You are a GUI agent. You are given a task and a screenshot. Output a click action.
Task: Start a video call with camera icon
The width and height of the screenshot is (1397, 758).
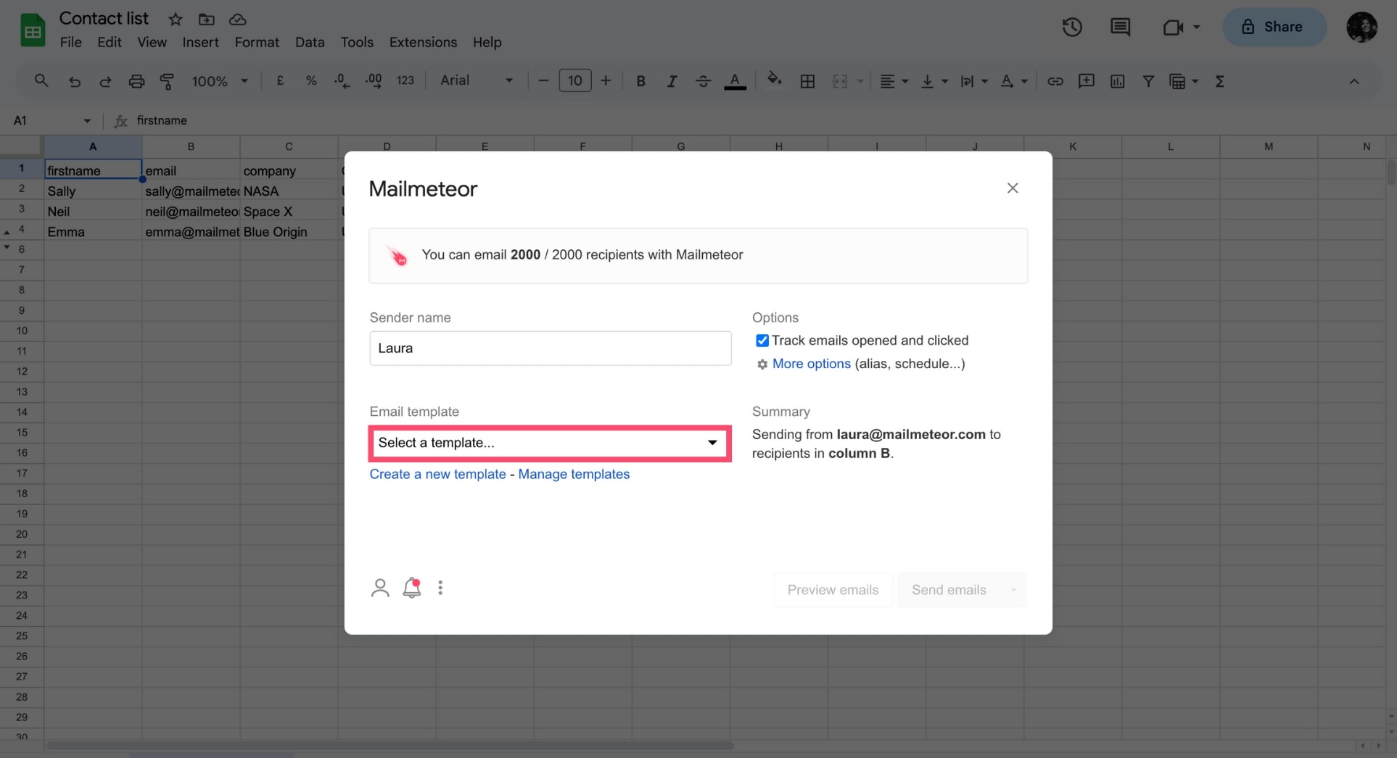click(1172, 27)
